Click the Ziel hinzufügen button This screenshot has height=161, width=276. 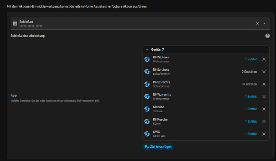point(158,147)
